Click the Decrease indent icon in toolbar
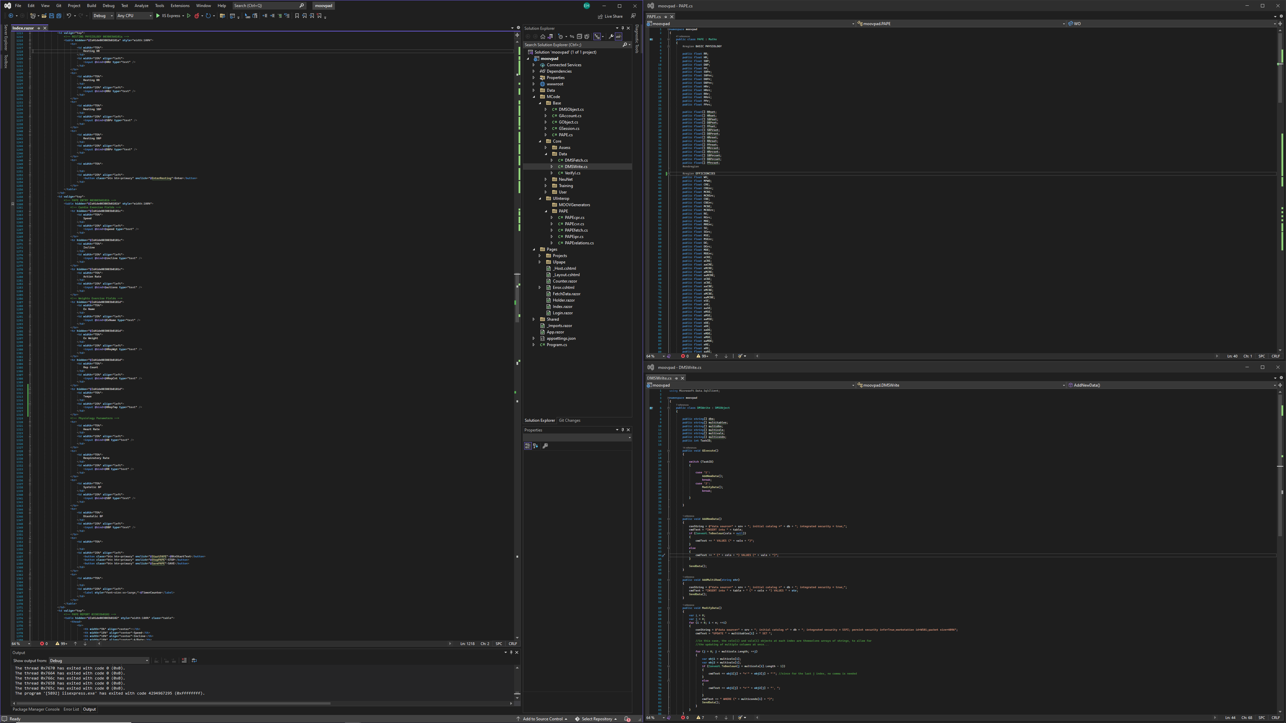 click(x=265, y=16)
